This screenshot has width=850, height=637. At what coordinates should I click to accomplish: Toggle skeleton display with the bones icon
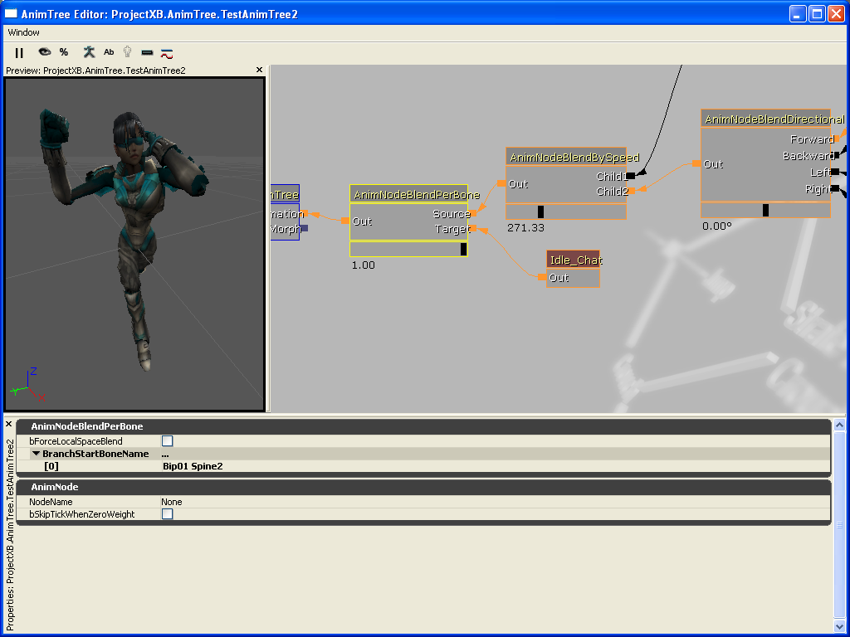[x=87, y=52]
